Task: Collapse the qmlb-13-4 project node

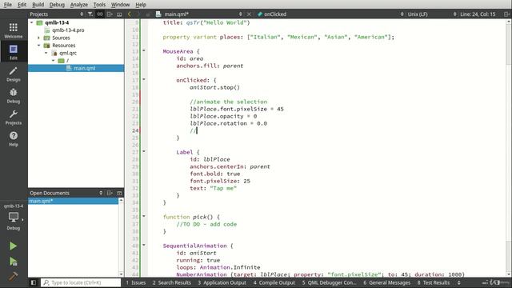Action: pos(32,22)
